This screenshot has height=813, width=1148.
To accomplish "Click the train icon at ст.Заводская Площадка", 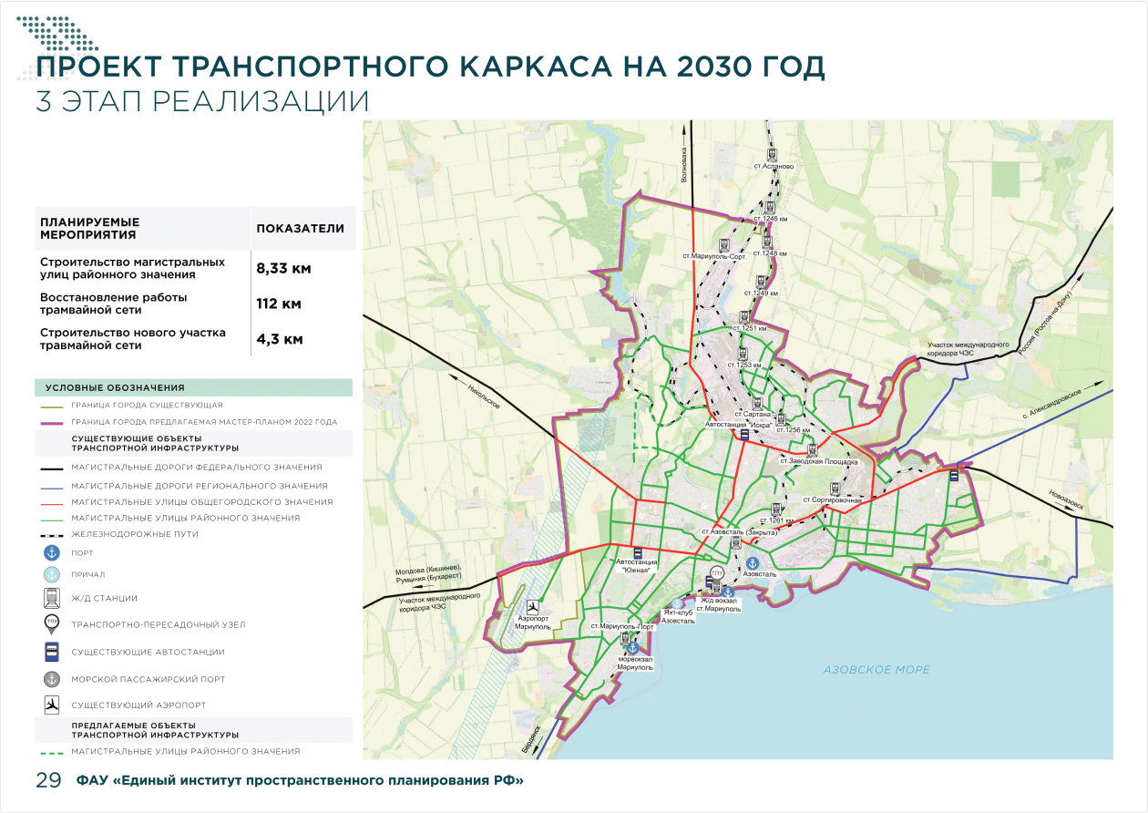I will [x=811, y=450].
